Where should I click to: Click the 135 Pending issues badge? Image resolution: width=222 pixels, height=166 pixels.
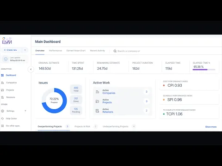(x=76, y=110)
